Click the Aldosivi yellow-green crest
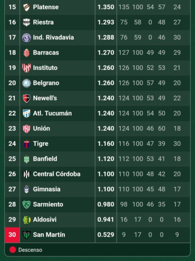 26,220
